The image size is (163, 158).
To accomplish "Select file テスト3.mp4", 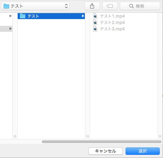I will coord(112,29).
